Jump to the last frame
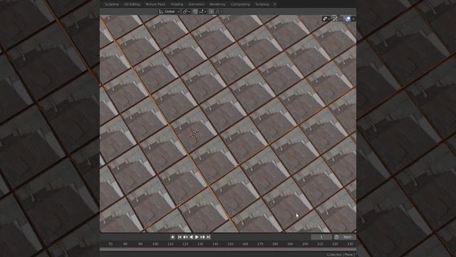Viewport: 456px width, 257px height. click(209, 237)
